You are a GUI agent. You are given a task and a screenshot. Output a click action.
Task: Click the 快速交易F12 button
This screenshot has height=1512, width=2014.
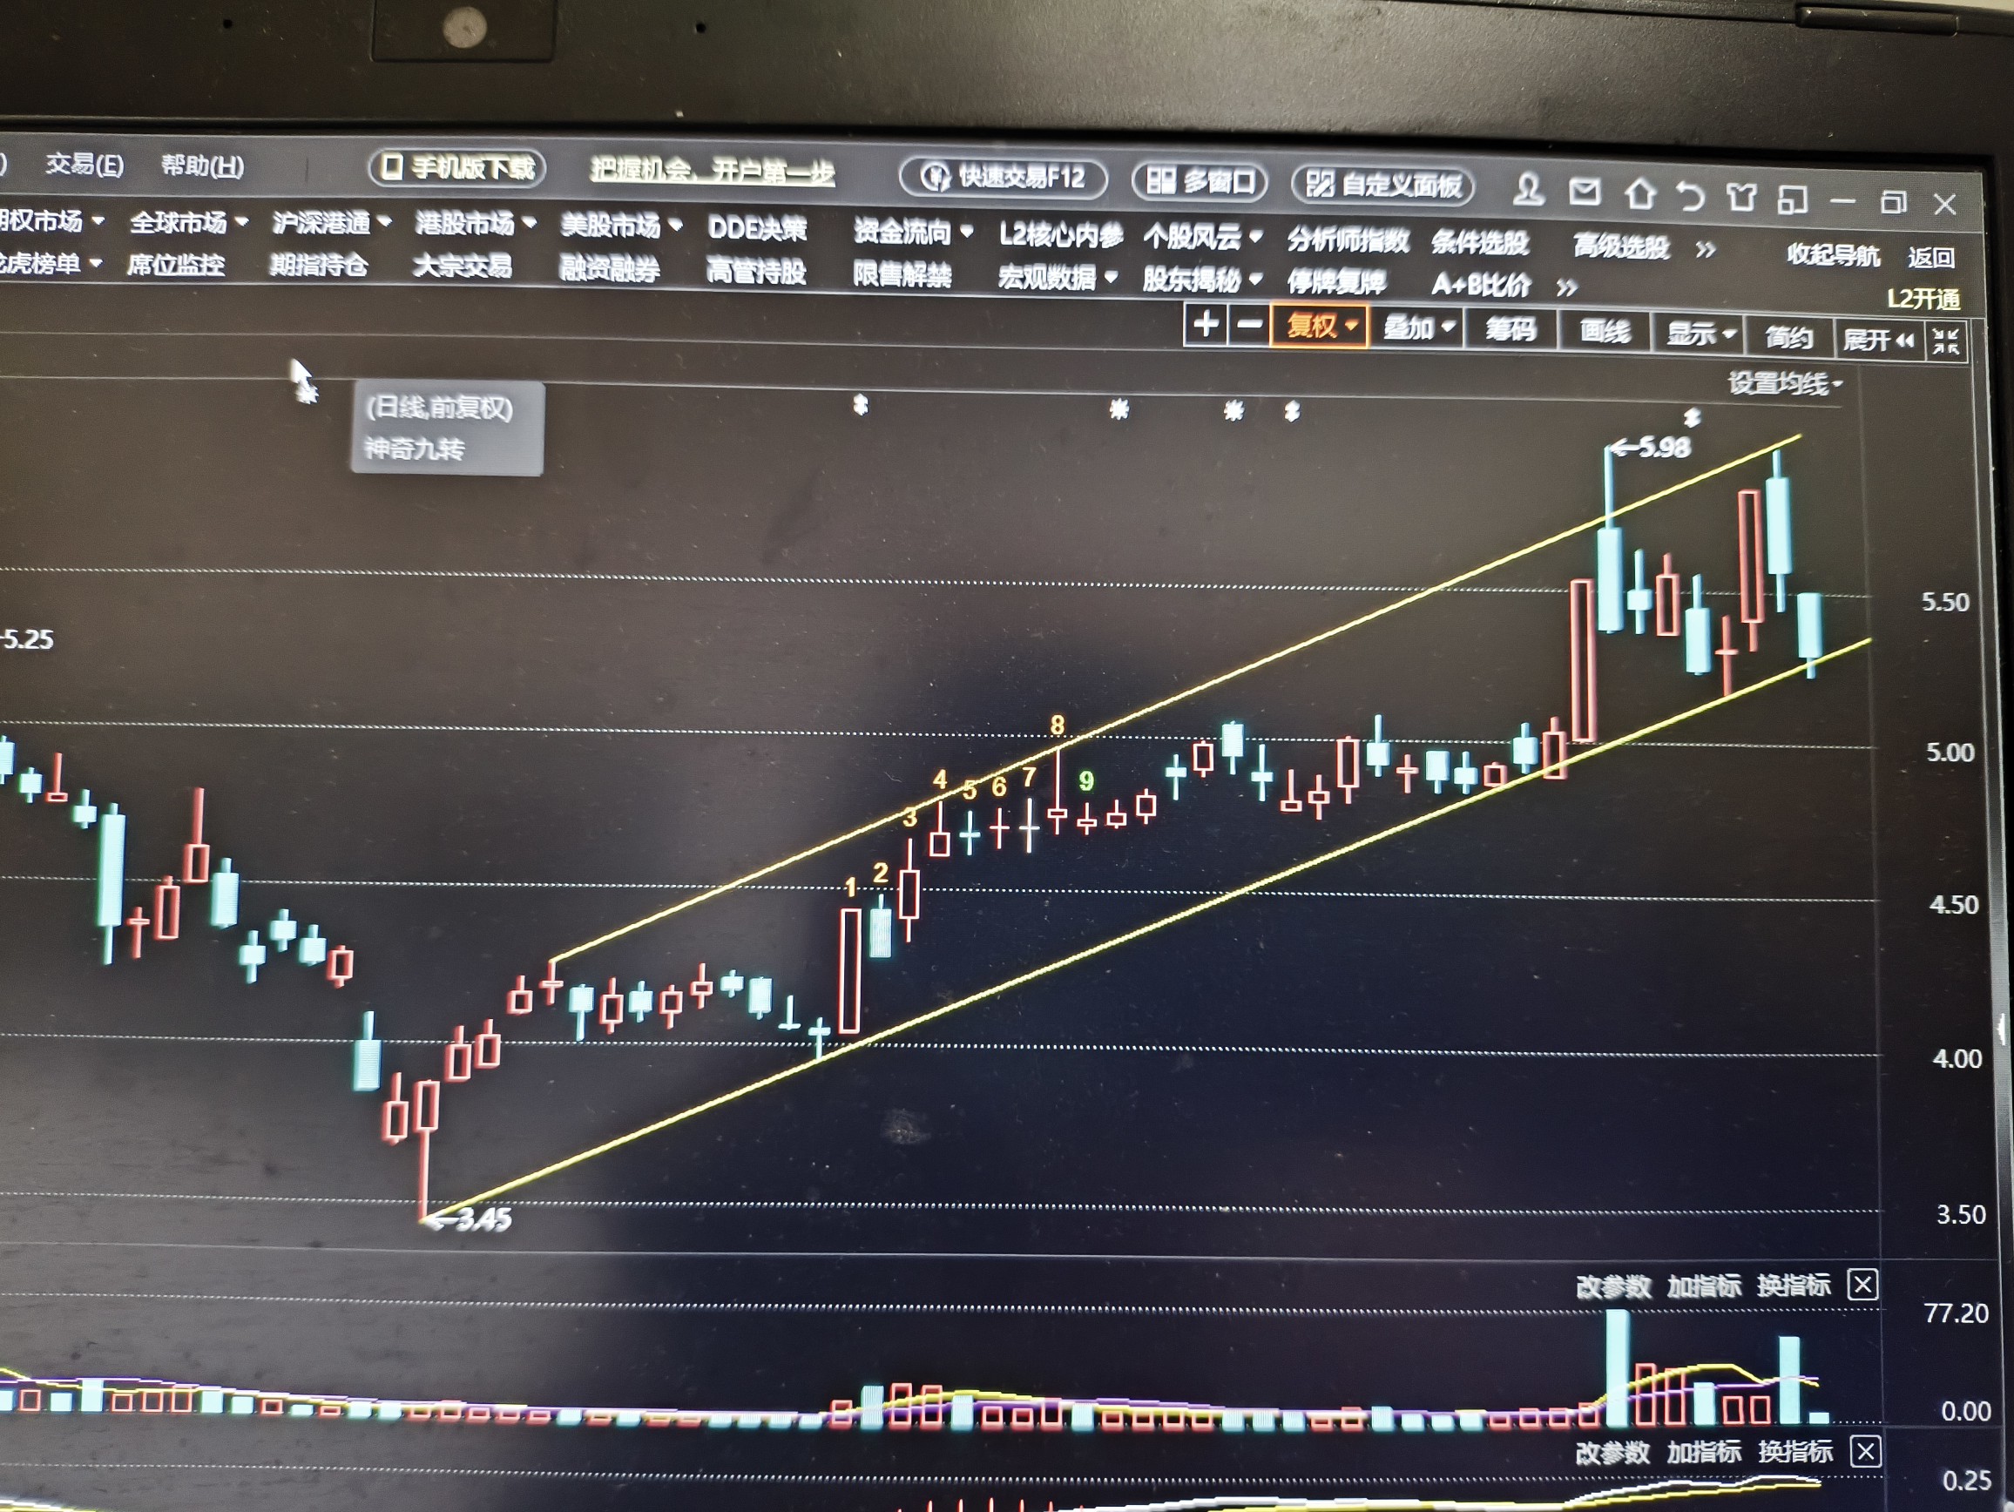1003,177
